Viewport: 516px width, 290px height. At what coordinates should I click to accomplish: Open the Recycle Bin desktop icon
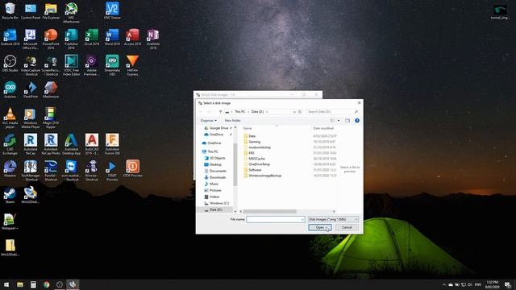click(10, 10)
